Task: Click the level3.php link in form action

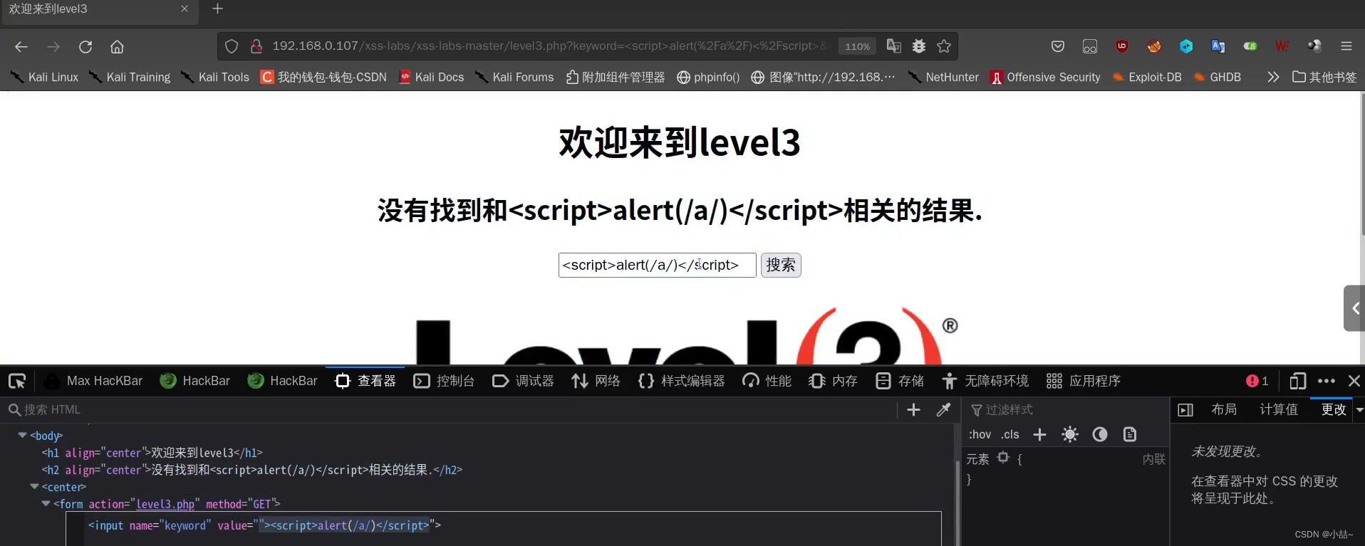Action: tap(165, 504)
